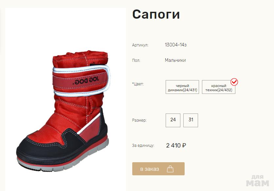Select color 'черный динамик(24/431)'
The width and height of the screenshot is (274, 191).
coord(182,87)
